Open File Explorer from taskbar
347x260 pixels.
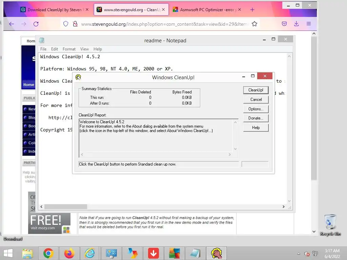(x=27, y=253)
